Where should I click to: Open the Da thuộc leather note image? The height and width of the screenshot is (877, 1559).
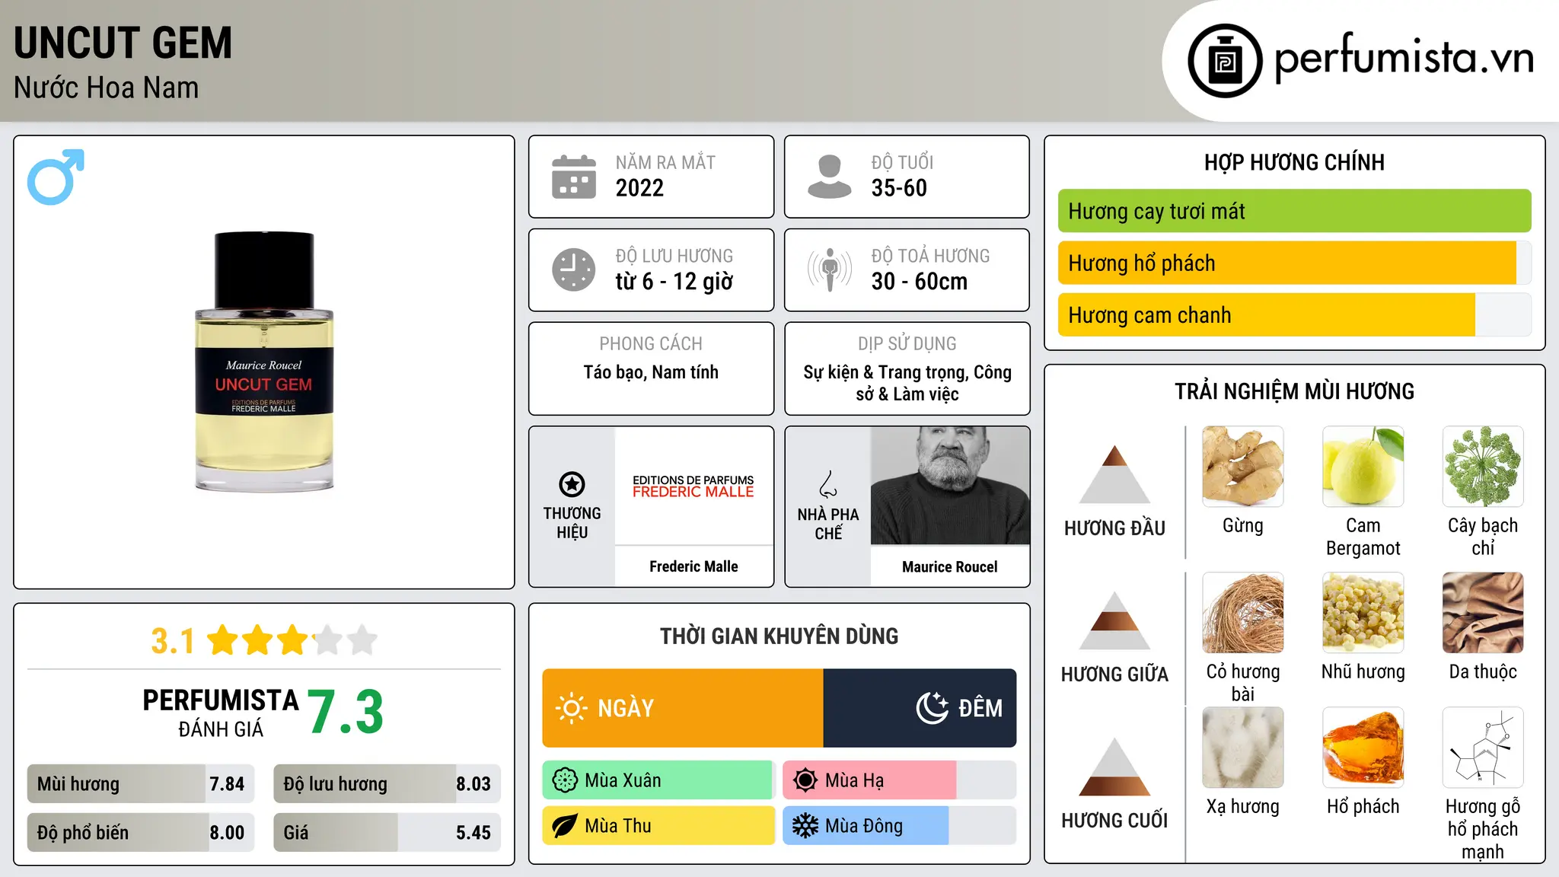1483,613
